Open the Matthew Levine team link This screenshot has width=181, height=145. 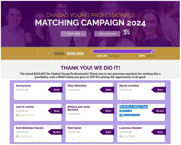(27, 115)
